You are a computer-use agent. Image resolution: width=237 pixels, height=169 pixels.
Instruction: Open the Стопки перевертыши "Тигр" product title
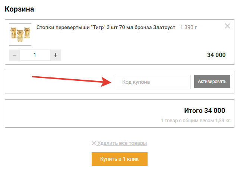tap(105, 28)
